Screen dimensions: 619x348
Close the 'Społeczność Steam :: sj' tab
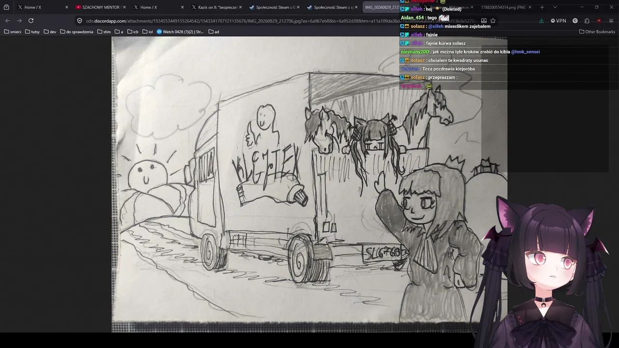click(x=356, y=7)
